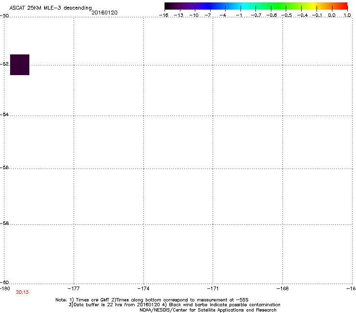Image resolution: width=356 pixels, height=313 pixels.
Task: Click the color bar label '-10'
Action: pyautogui.click(x=194, y=15)
